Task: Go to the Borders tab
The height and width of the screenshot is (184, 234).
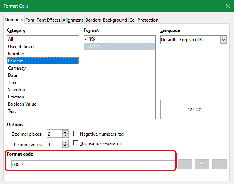Action: click(93, 20)
